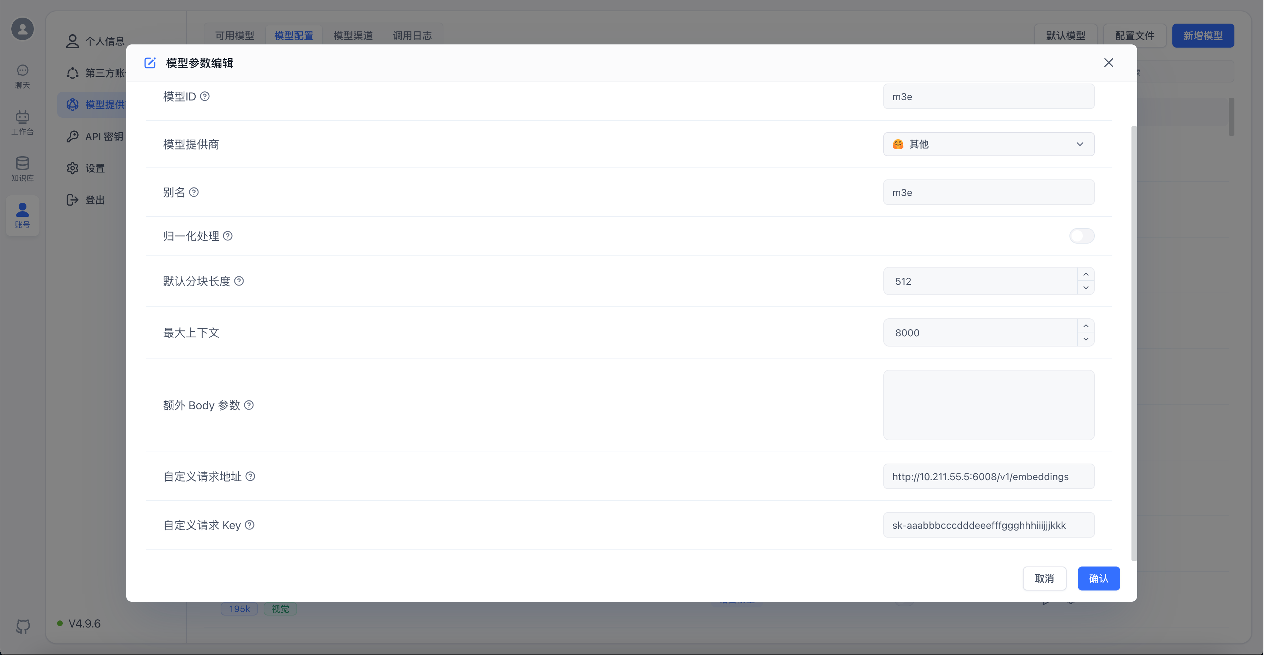
Task: Click the help icon next to 自定义请求 Key
Action: 249,525
